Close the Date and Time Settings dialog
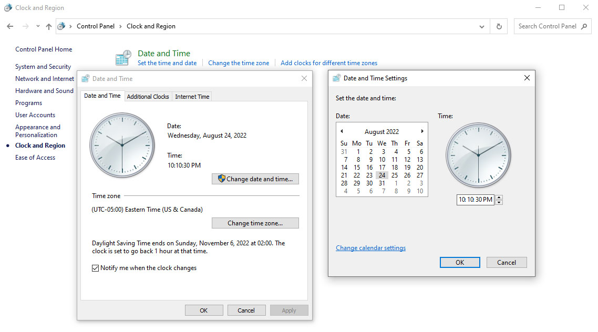This screenshot has height=332, width=598. [527, 78]
